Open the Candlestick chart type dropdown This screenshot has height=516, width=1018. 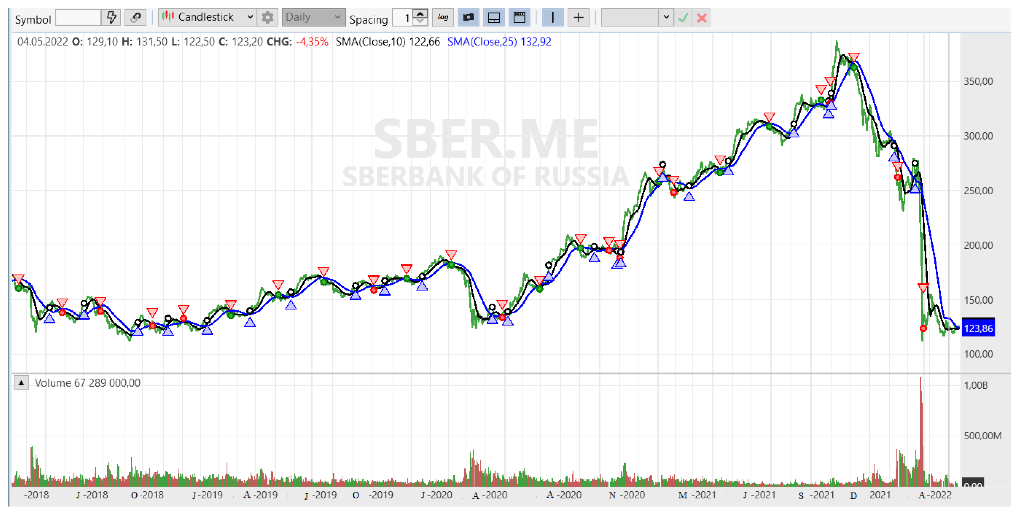point(207,18)
